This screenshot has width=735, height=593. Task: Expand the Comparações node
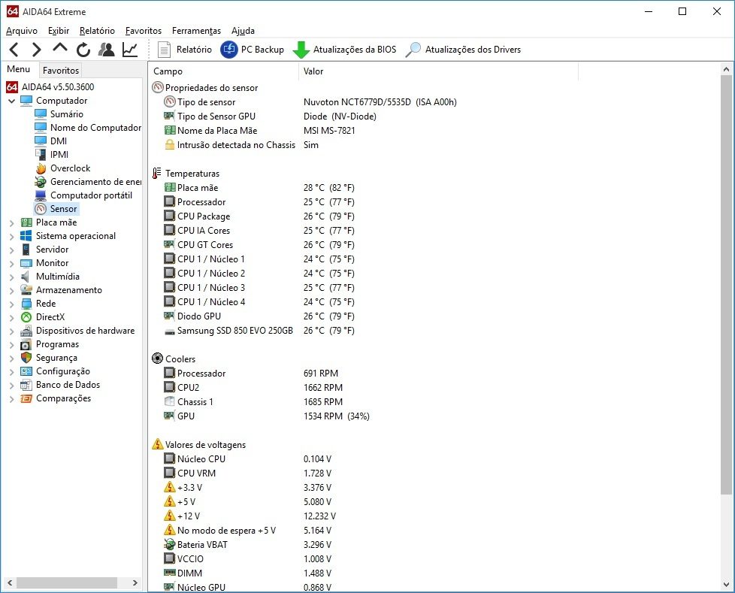tap(12, 399)
